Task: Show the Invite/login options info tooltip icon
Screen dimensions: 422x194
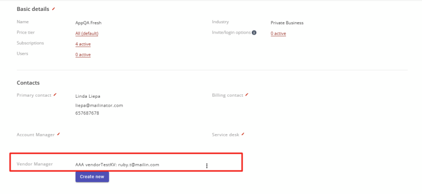Action: coord(254,33)
